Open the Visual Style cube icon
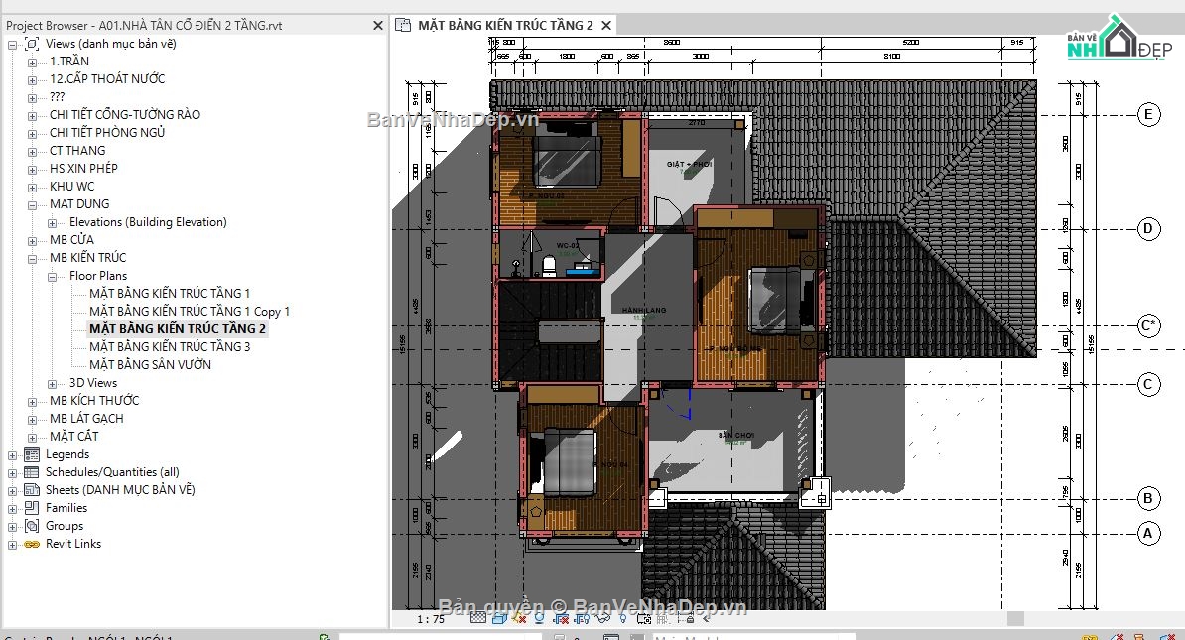 point(498,620)
